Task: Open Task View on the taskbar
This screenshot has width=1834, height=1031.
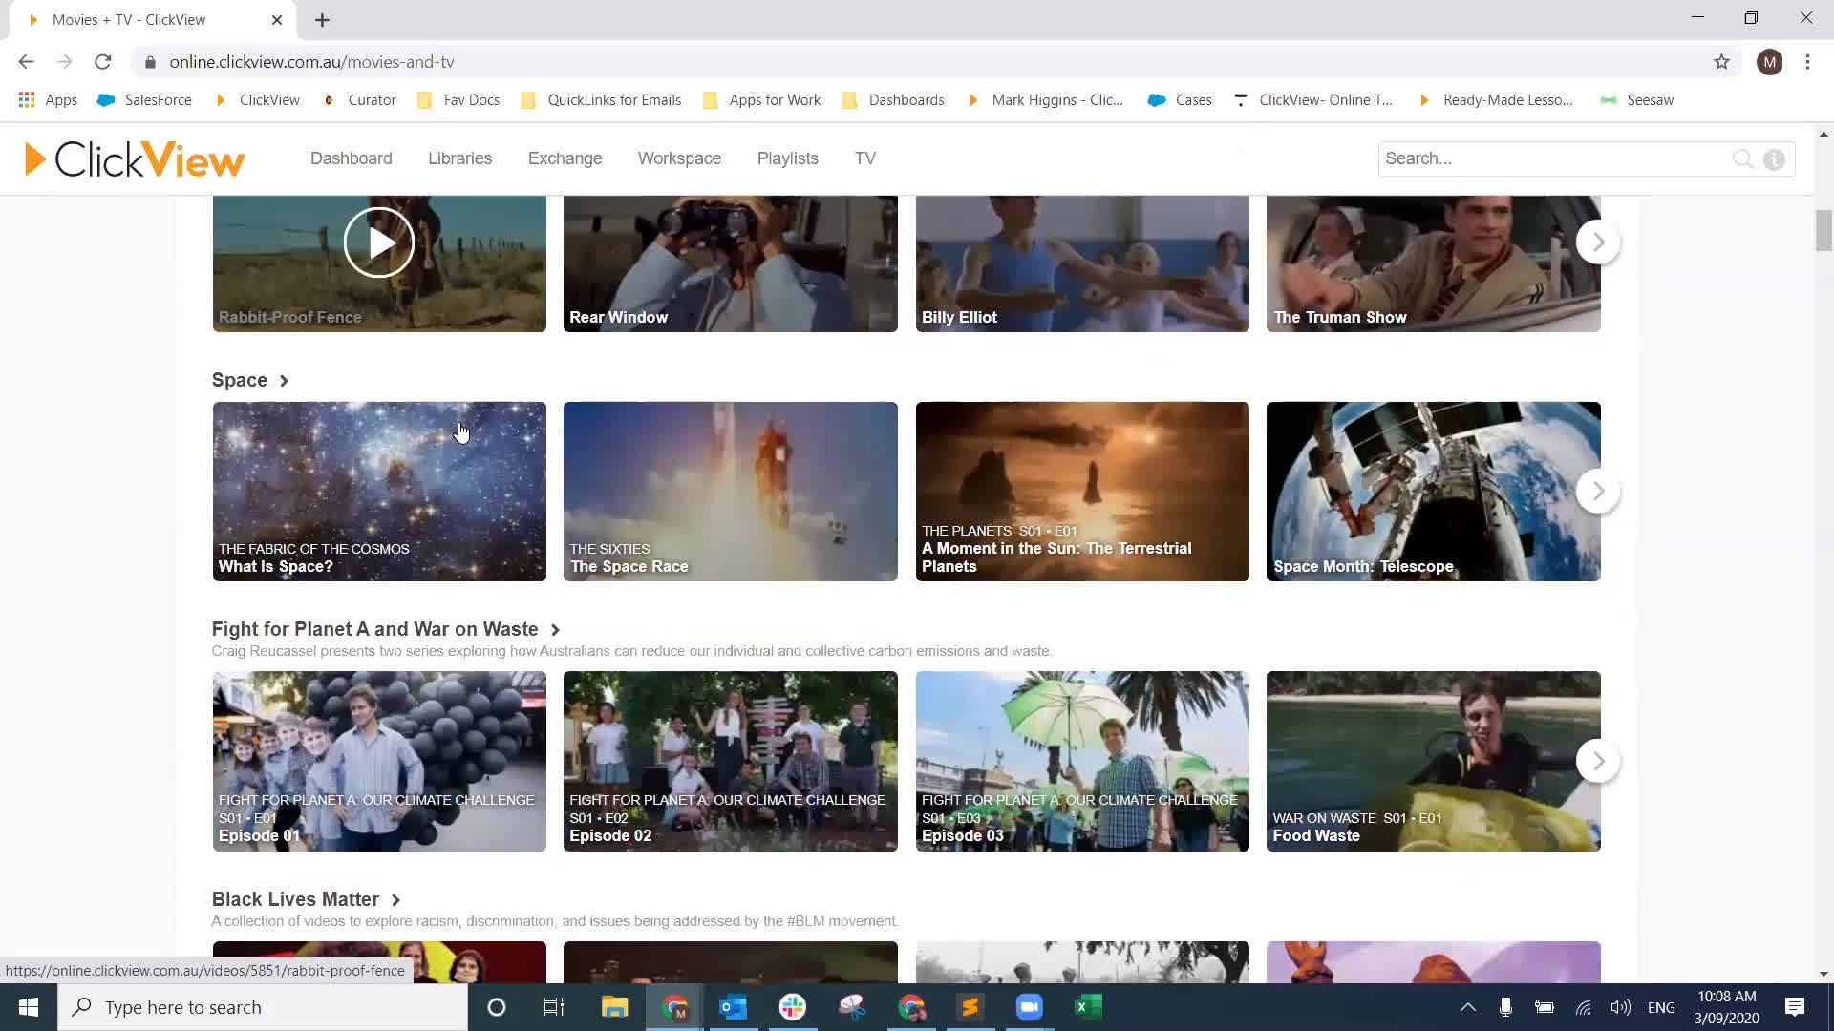Action: tap(554, 1007)
